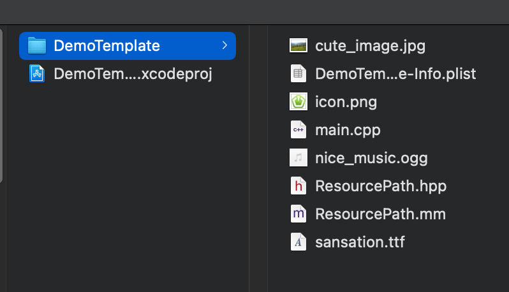Select the ResourcePath.mm file name

tap(380, 214)
